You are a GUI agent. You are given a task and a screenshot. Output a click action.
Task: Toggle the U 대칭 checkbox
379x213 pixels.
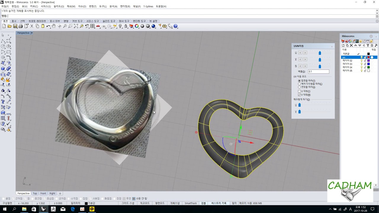(x=299, y=91)
